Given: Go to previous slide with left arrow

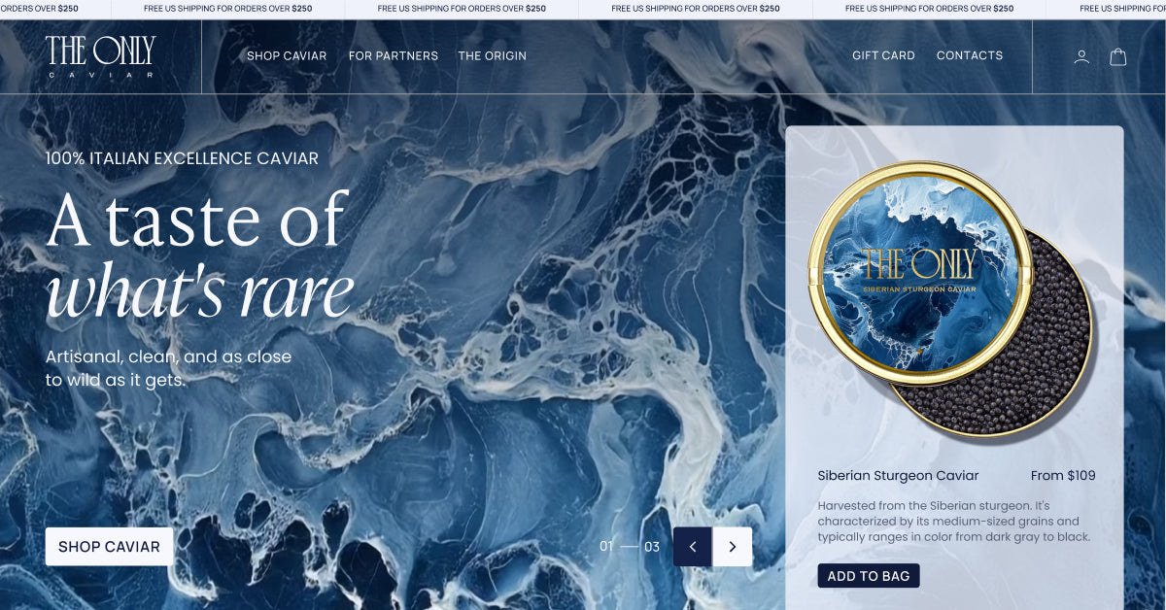Looking at the screenshot, I should pyautogui.click(x=693, y=547).
